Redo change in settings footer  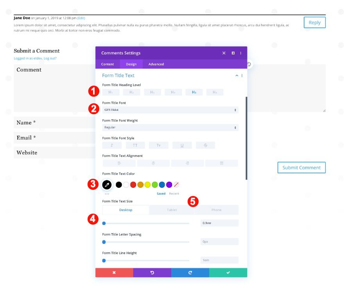pos(190,273)
